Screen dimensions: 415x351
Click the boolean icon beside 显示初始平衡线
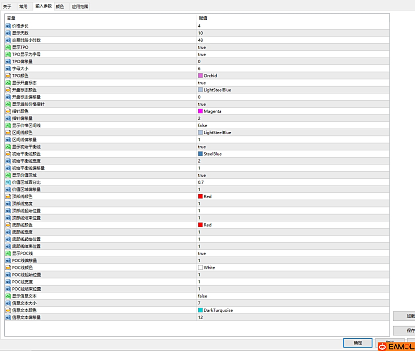[x=8, y=147]
